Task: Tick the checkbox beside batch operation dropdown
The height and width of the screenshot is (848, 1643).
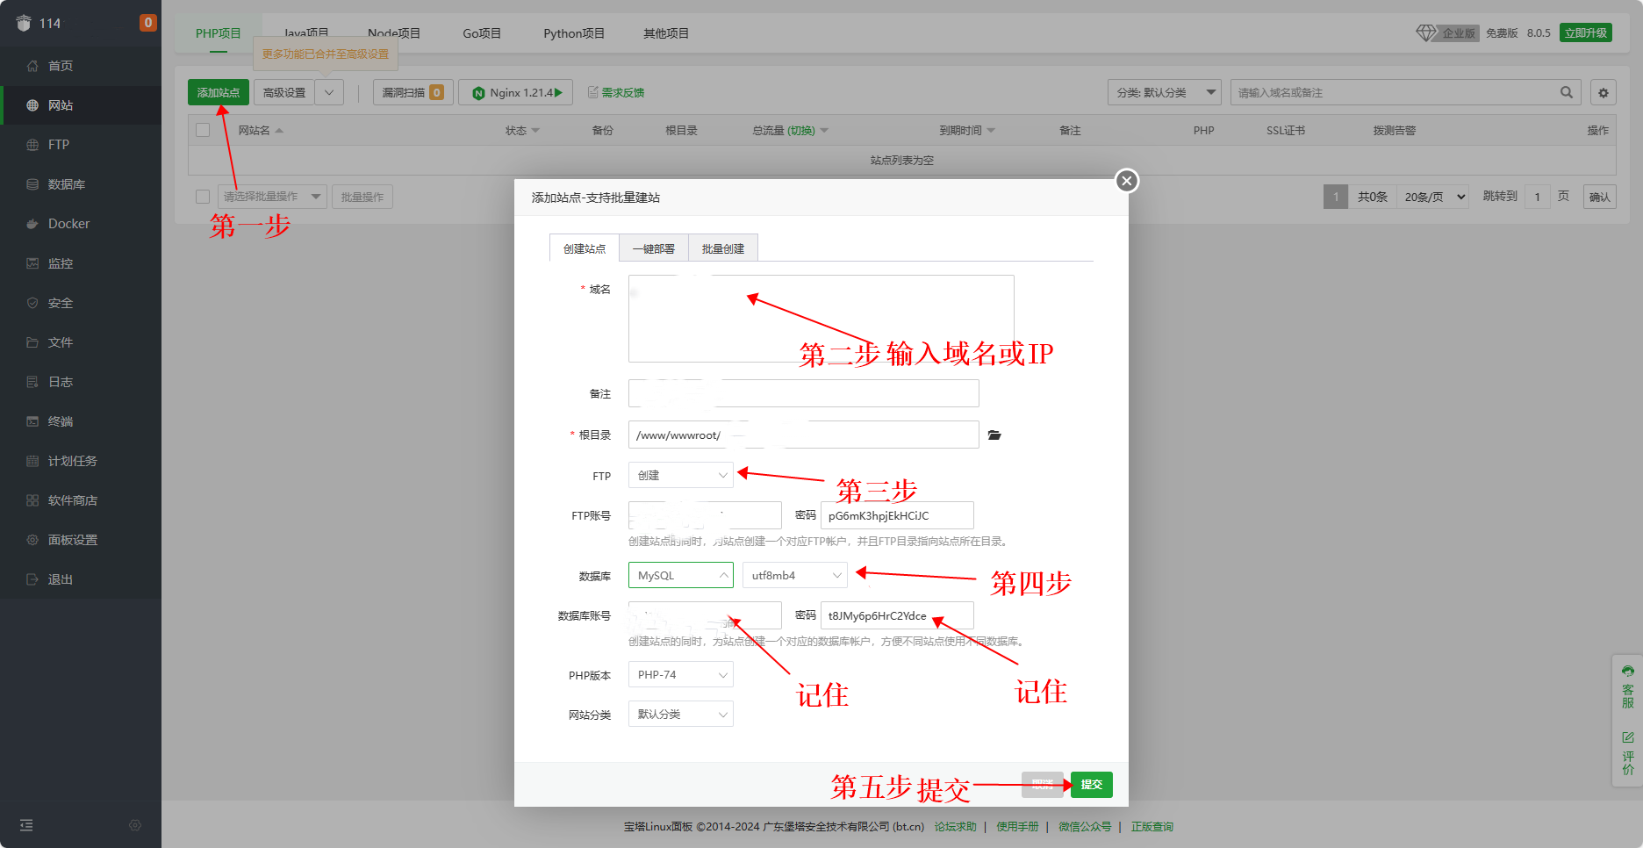Action: coord(203,197)
